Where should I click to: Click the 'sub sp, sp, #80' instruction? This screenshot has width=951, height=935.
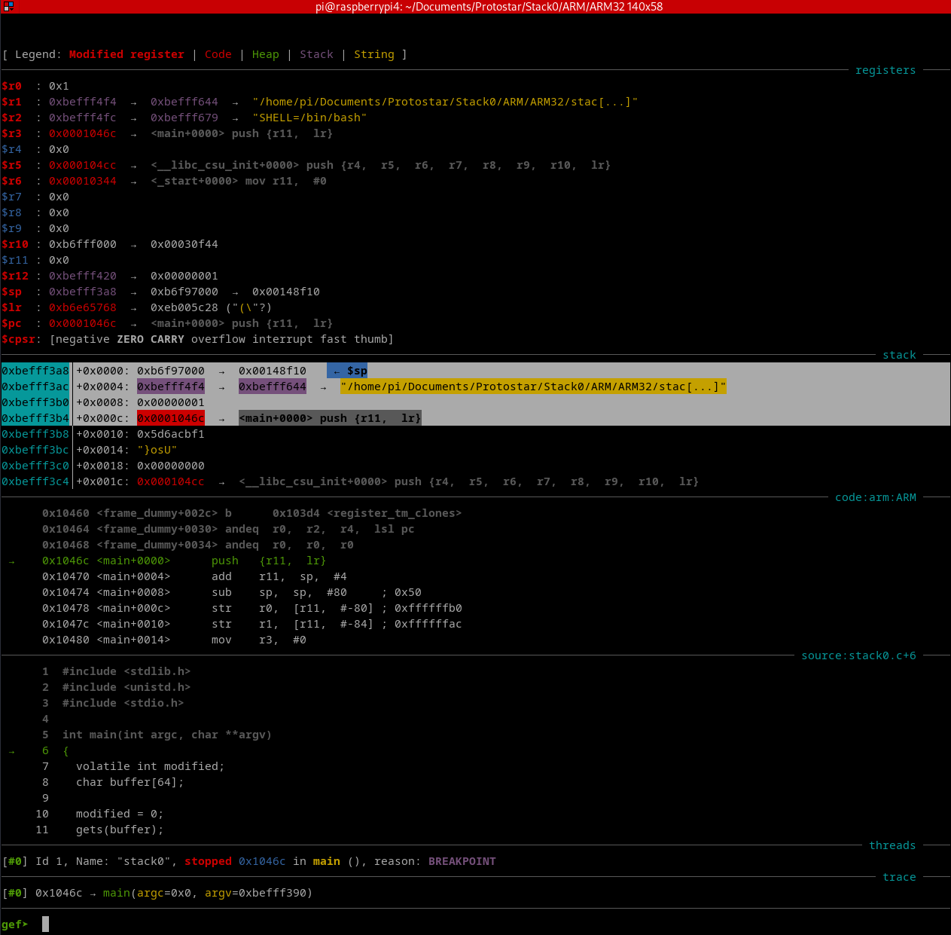279,592
